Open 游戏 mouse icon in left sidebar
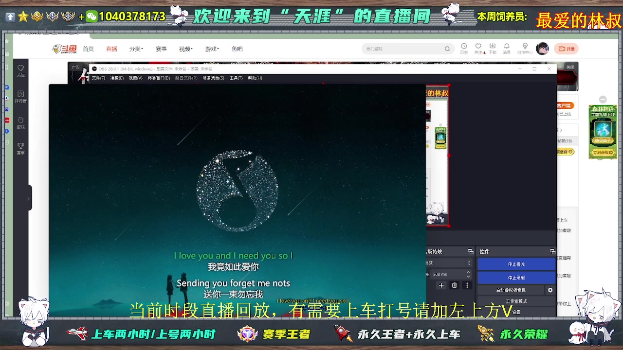The image size is (623, 350). (20, 122)
